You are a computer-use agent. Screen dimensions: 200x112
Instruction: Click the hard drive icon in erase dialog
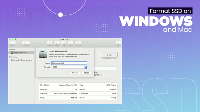43,54
